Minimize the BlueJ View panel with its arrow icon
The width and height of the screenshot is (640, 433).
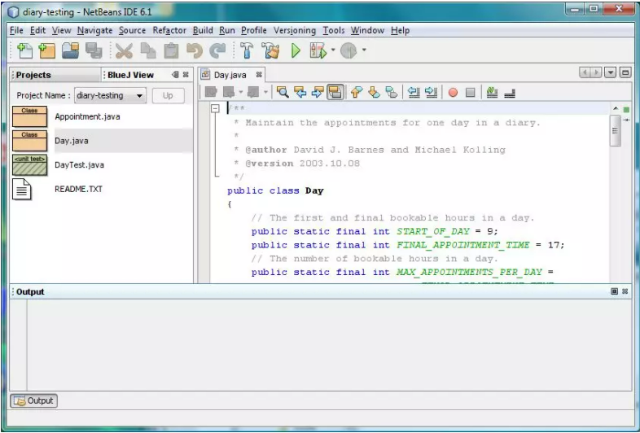coord(175,75)
